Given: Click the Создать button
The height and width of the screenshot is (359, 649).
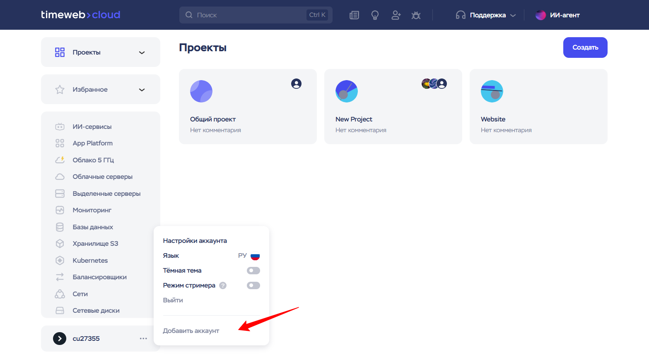Looking at the screenshot, I should click(585, 48).
